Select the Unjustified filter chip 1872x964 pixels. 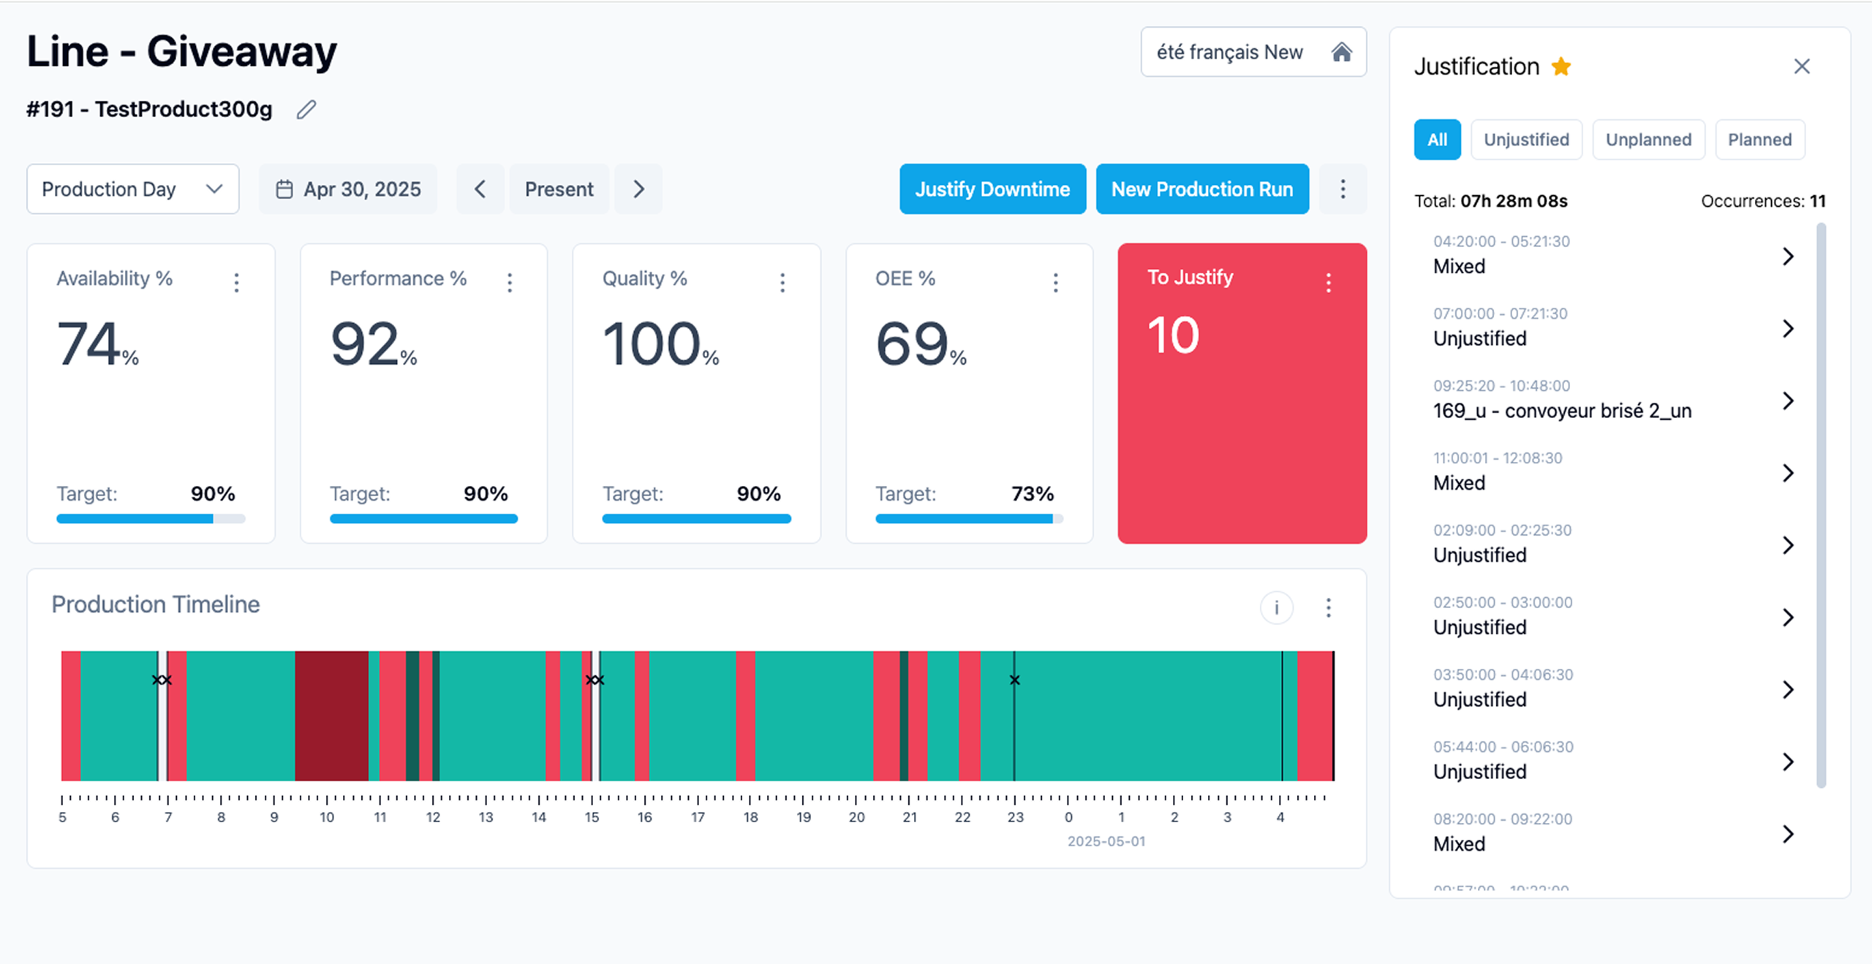click(1526, 140)
